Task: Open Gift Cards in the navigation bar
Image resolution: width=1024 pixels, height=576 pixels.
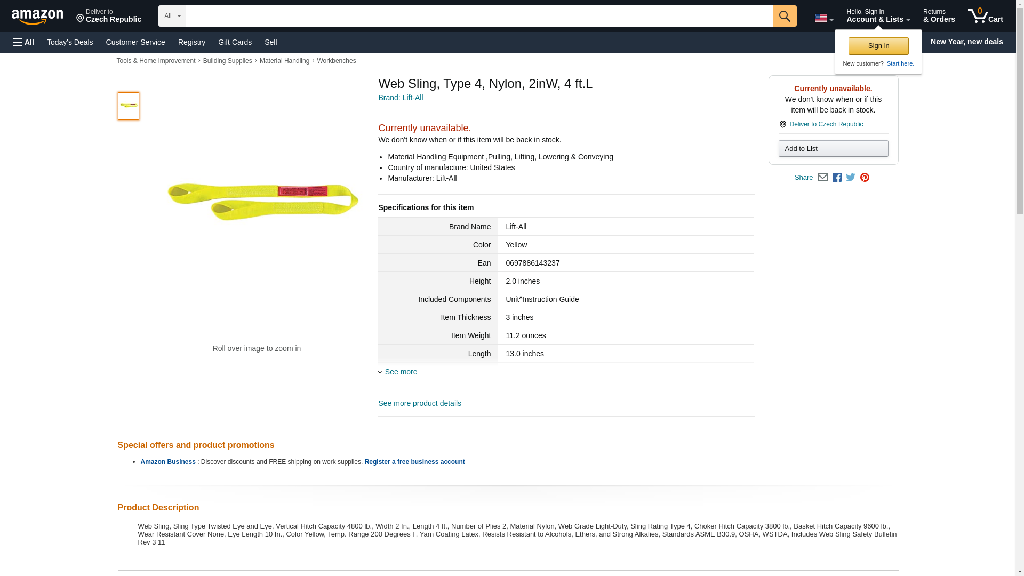Action: click(235, 42)
